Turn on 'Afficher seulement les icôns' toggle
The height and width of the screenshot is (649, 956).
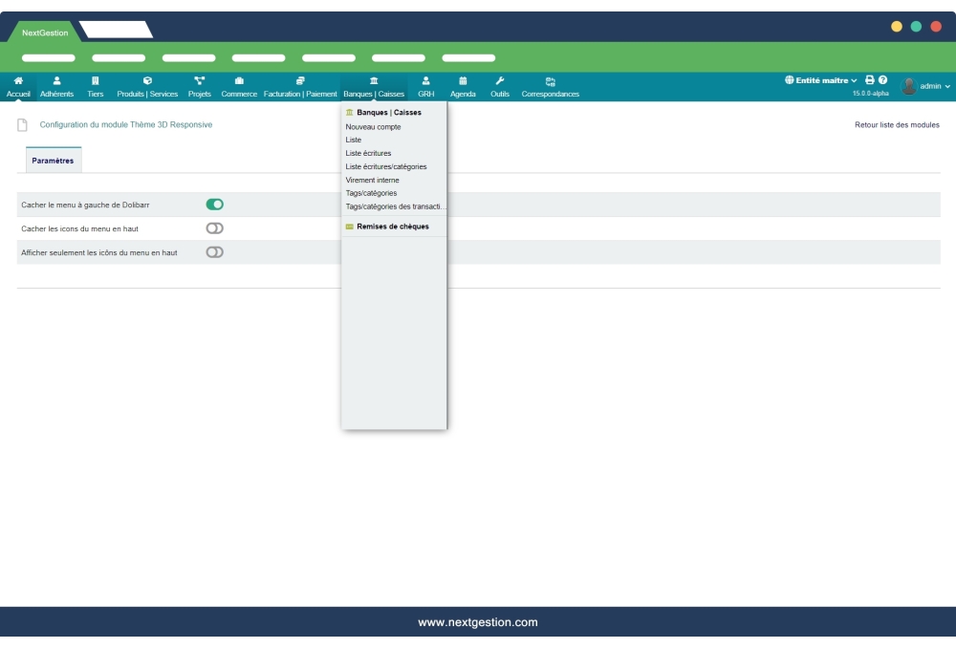(215, 252)
